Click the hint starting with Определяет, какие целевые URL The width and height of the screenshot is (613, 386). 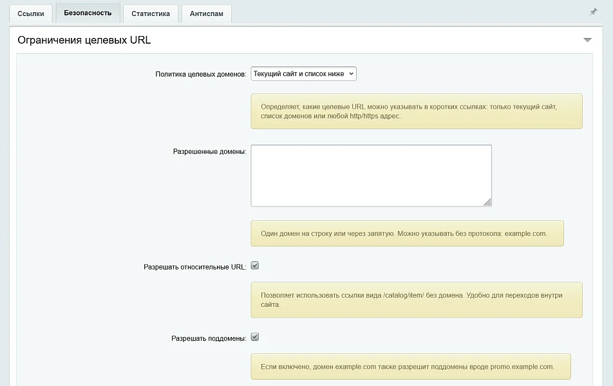click(417, 111)
